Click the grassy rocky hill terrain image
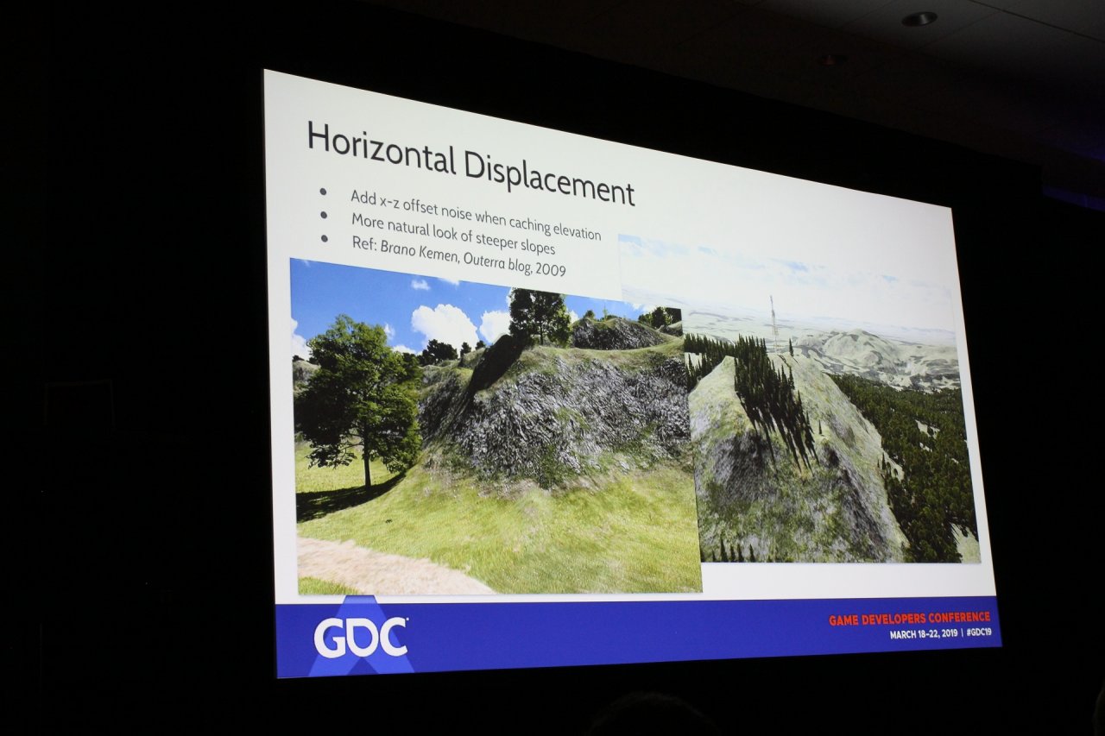This screenshot has width=1105, height=736. tap(496, 427)
